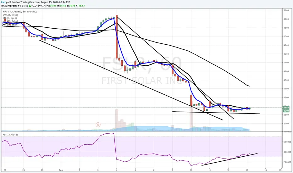Click the '49.00' price axis label
293x173 pixels.
[286, 19]
